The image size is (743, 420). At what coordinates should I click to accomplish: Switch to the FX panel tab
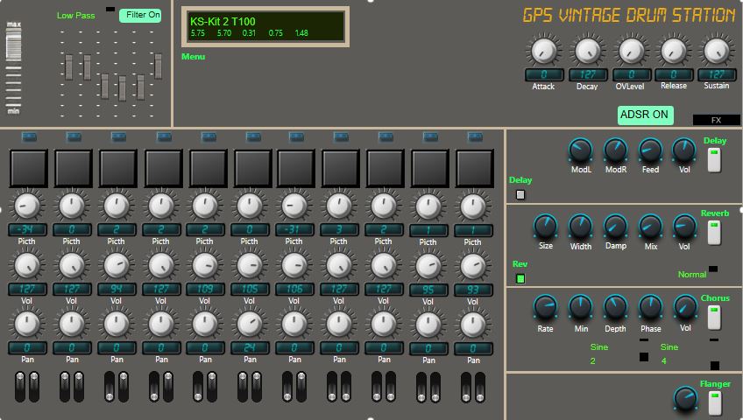pyautogui.click(x=716, y=120)
